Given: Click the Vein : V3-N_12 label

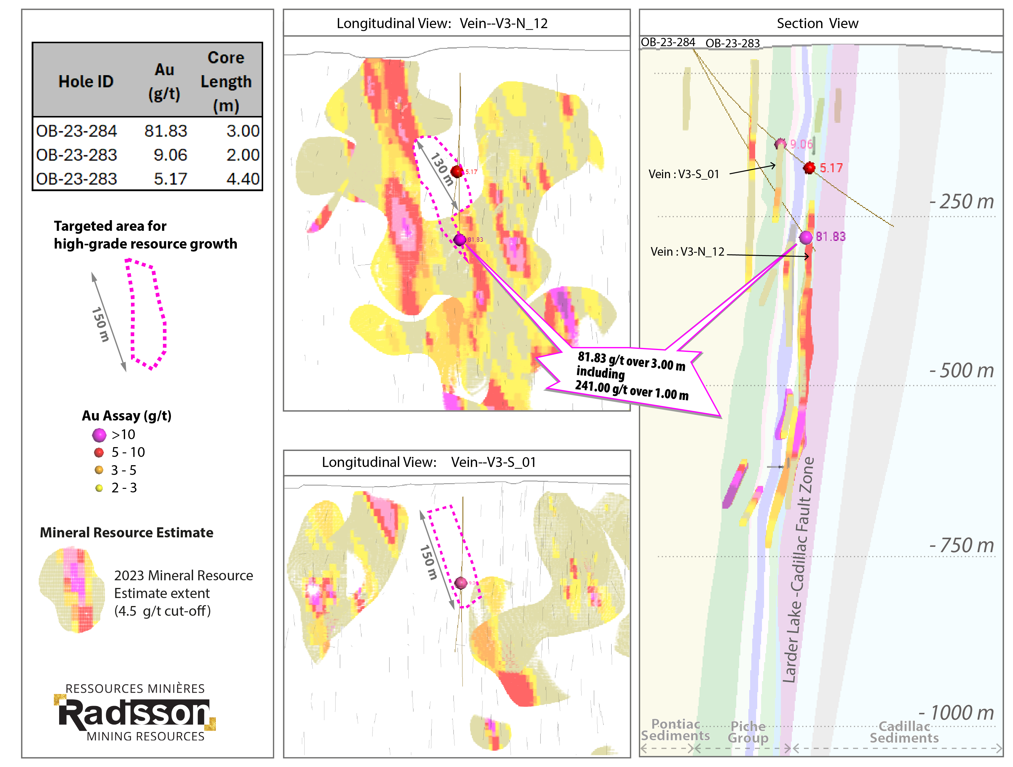Looking at the screenshot, I should click(x=687, y=252).
